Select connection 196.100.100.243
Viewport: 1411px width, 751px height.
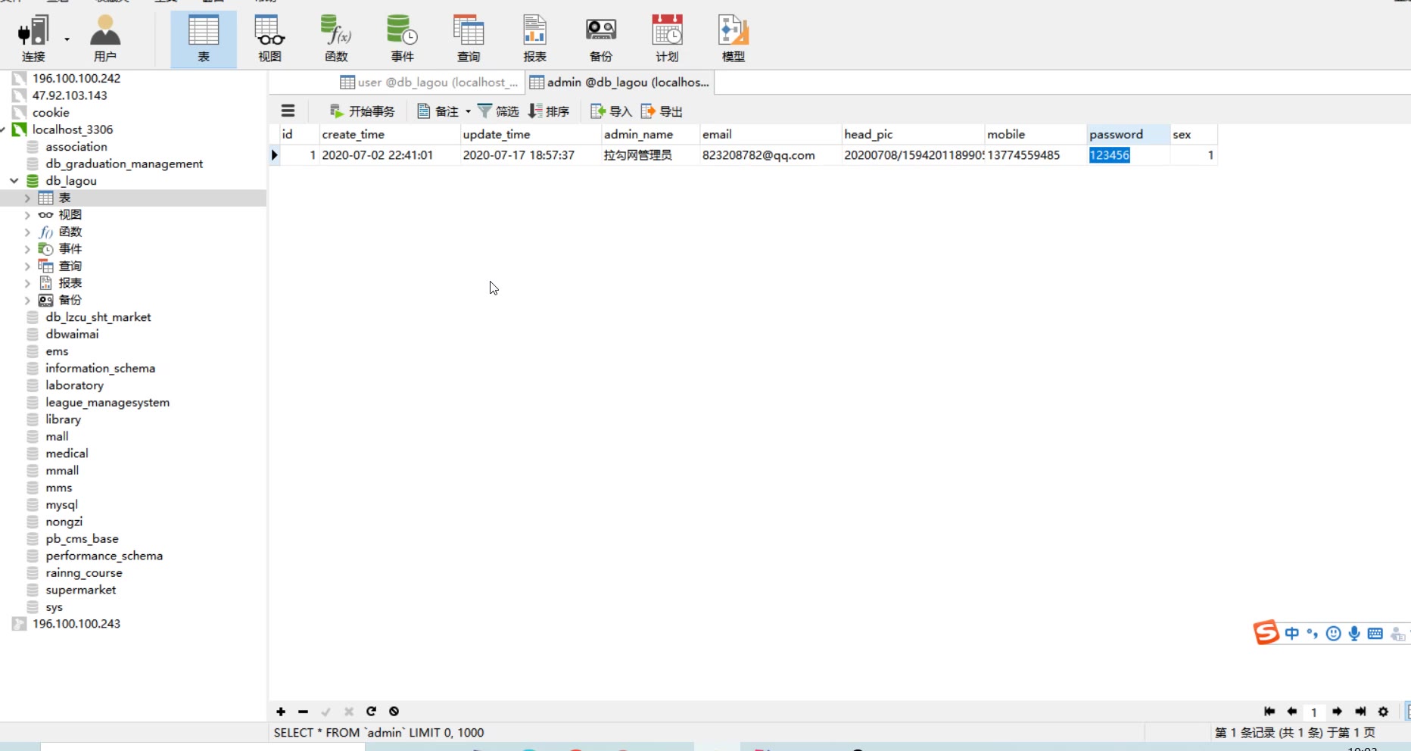pyautogui.click(x=76, y=624)
